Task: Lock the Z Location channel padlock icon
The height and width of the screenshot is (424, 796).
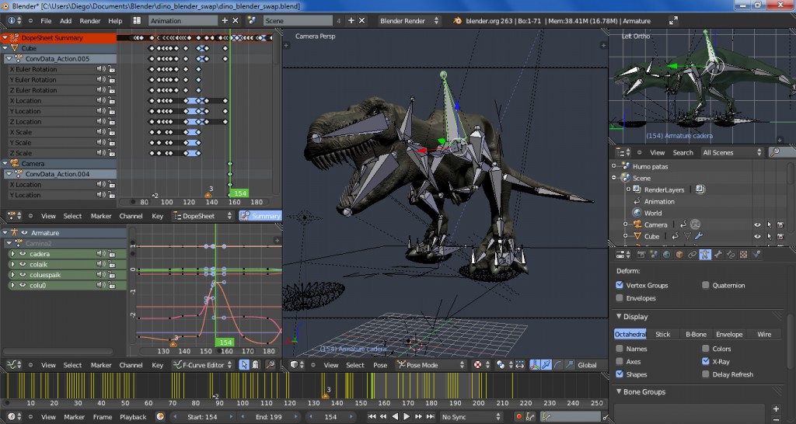Action: click(x=112, y=122)
